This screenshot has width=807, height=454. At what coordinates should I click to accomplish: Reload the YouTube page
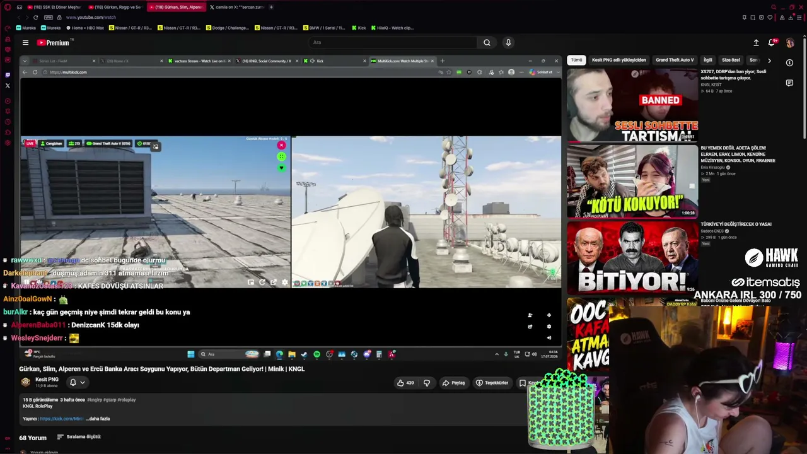[x=35, y=17]
